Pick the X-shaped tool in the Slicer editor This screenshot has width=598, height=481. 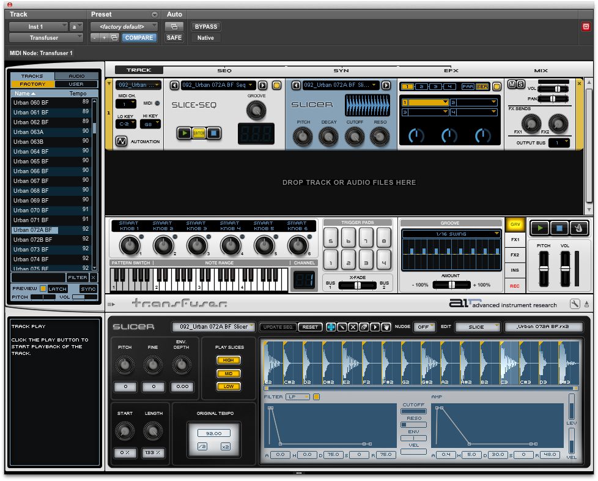coord(353,327)
